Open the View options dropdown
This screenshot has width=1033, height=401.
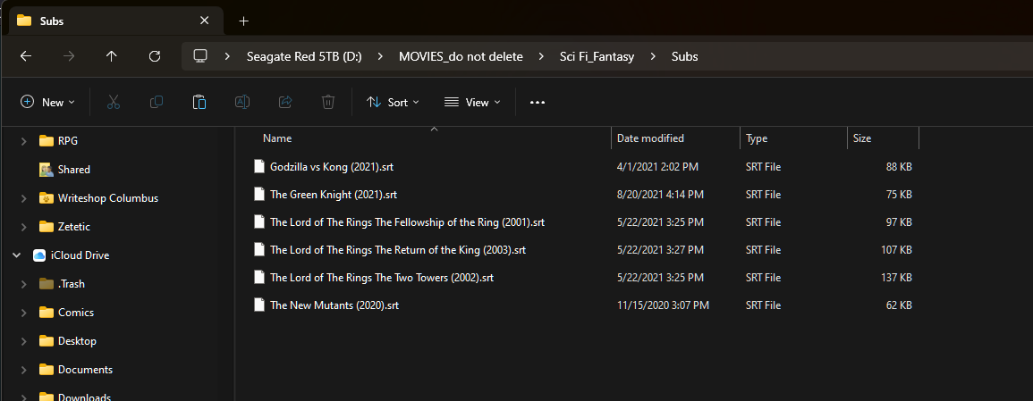(472, 103)
